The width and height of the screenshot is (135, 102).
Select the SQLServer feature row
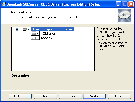click(48, 34)
